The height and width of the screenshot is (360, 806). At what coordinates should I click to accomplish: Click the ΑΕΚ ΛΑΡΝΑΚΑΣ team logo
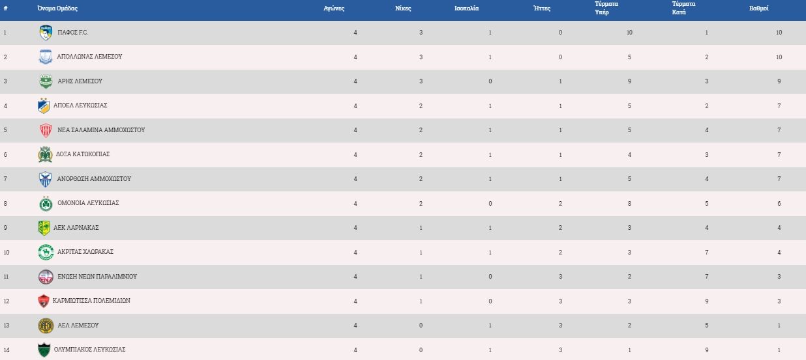(44, 228)
